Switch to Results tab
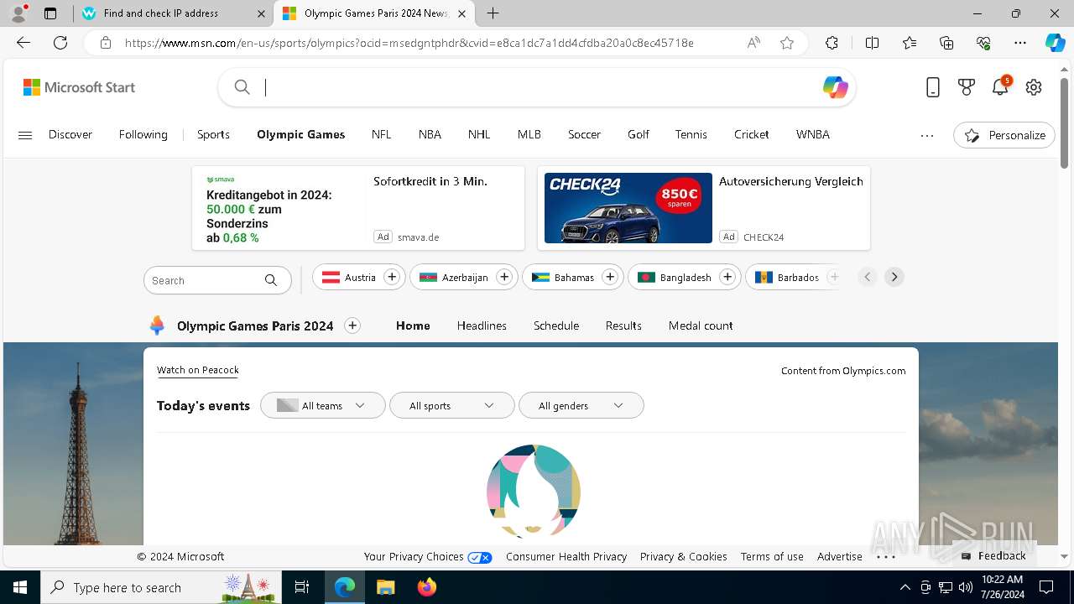 click(623, 325)
